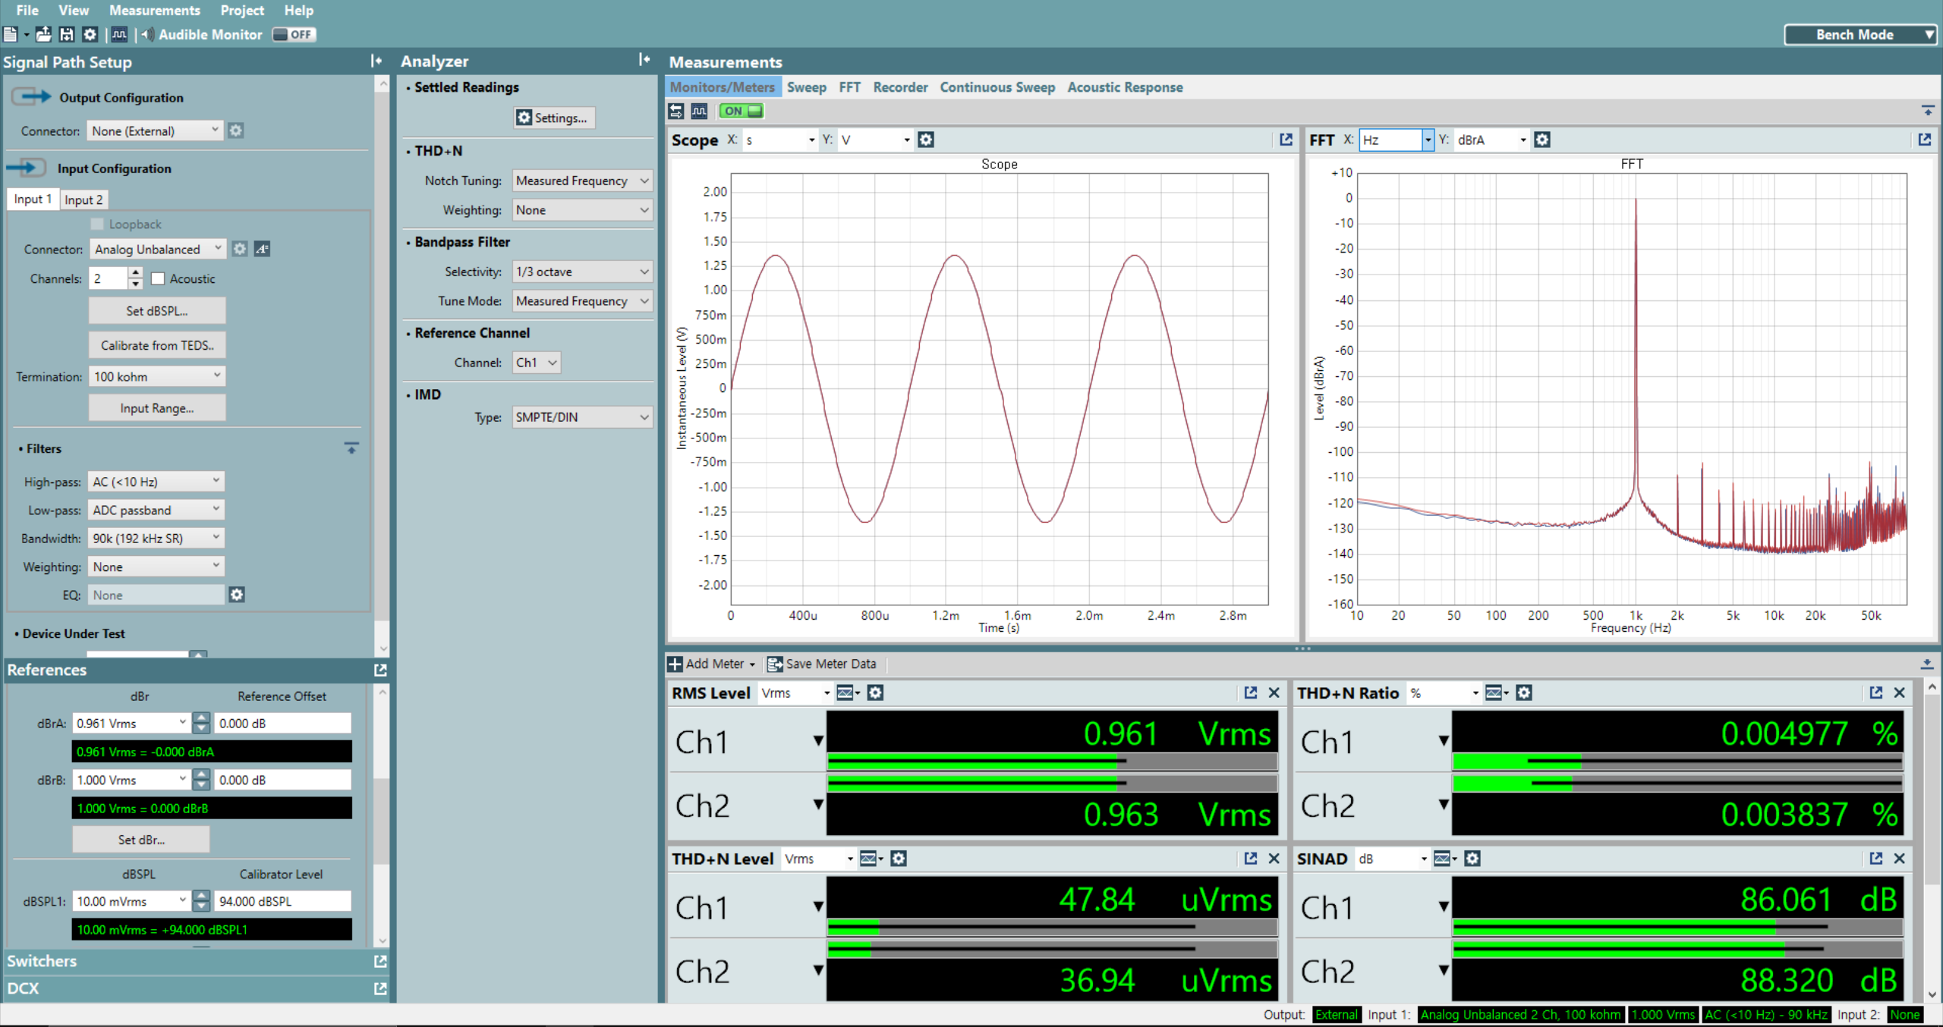Click the Audible Monitor speaker icon
The width and height of the screenshot is (1943, 1027).
(x=147, y=34)
